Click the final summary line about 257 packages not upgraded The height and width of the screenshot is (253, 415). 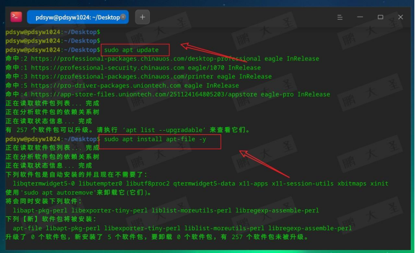pos(157,237)
